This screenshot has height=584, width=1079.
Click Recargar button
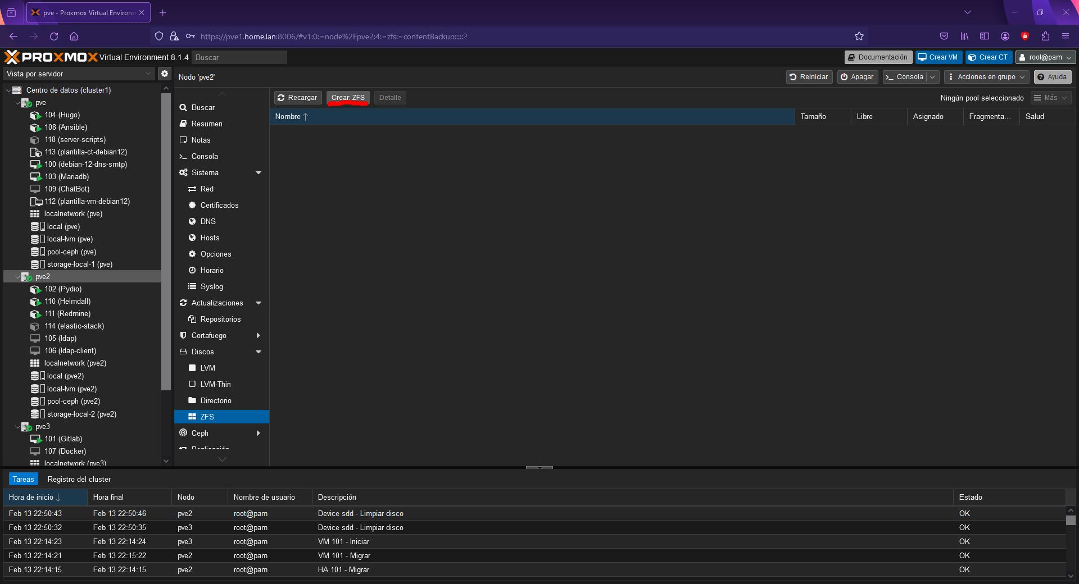pos(298,98)
